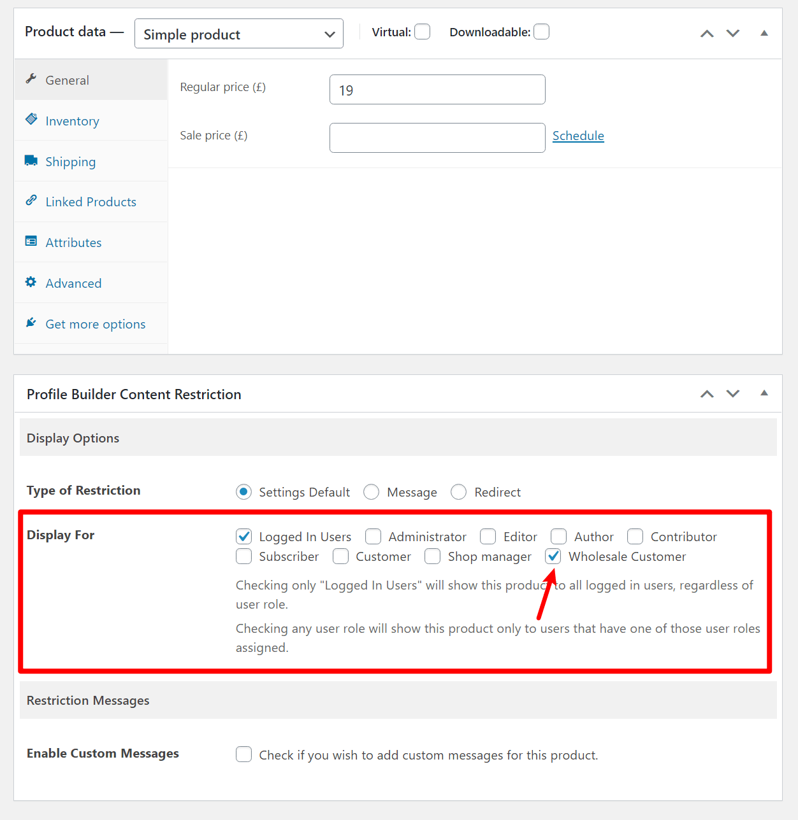Click the Profile Builder Content Restriction title
798x820 pixels.
(x=134, y=394)
